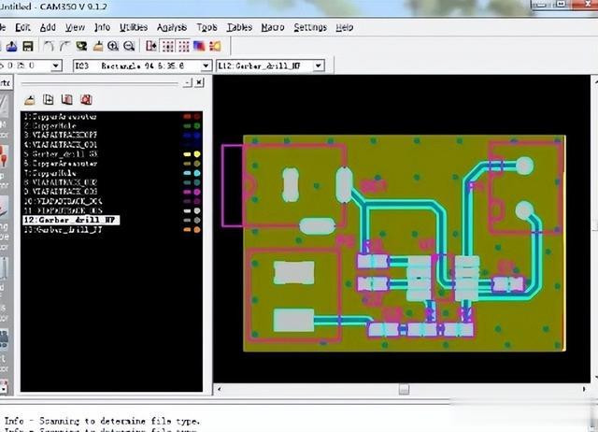This screenshot has width=598, height=432.
Task: Select layer 1 in the layer list
Action: click(x=60, y=117)
